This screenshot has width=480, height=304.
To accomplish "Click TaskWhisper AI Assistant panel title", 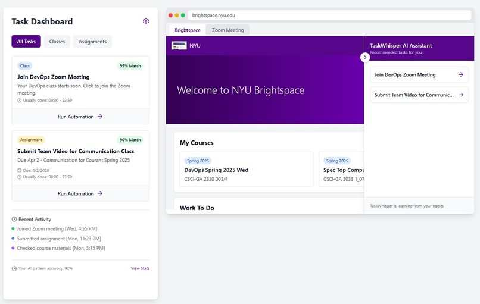I will (401, 46).
